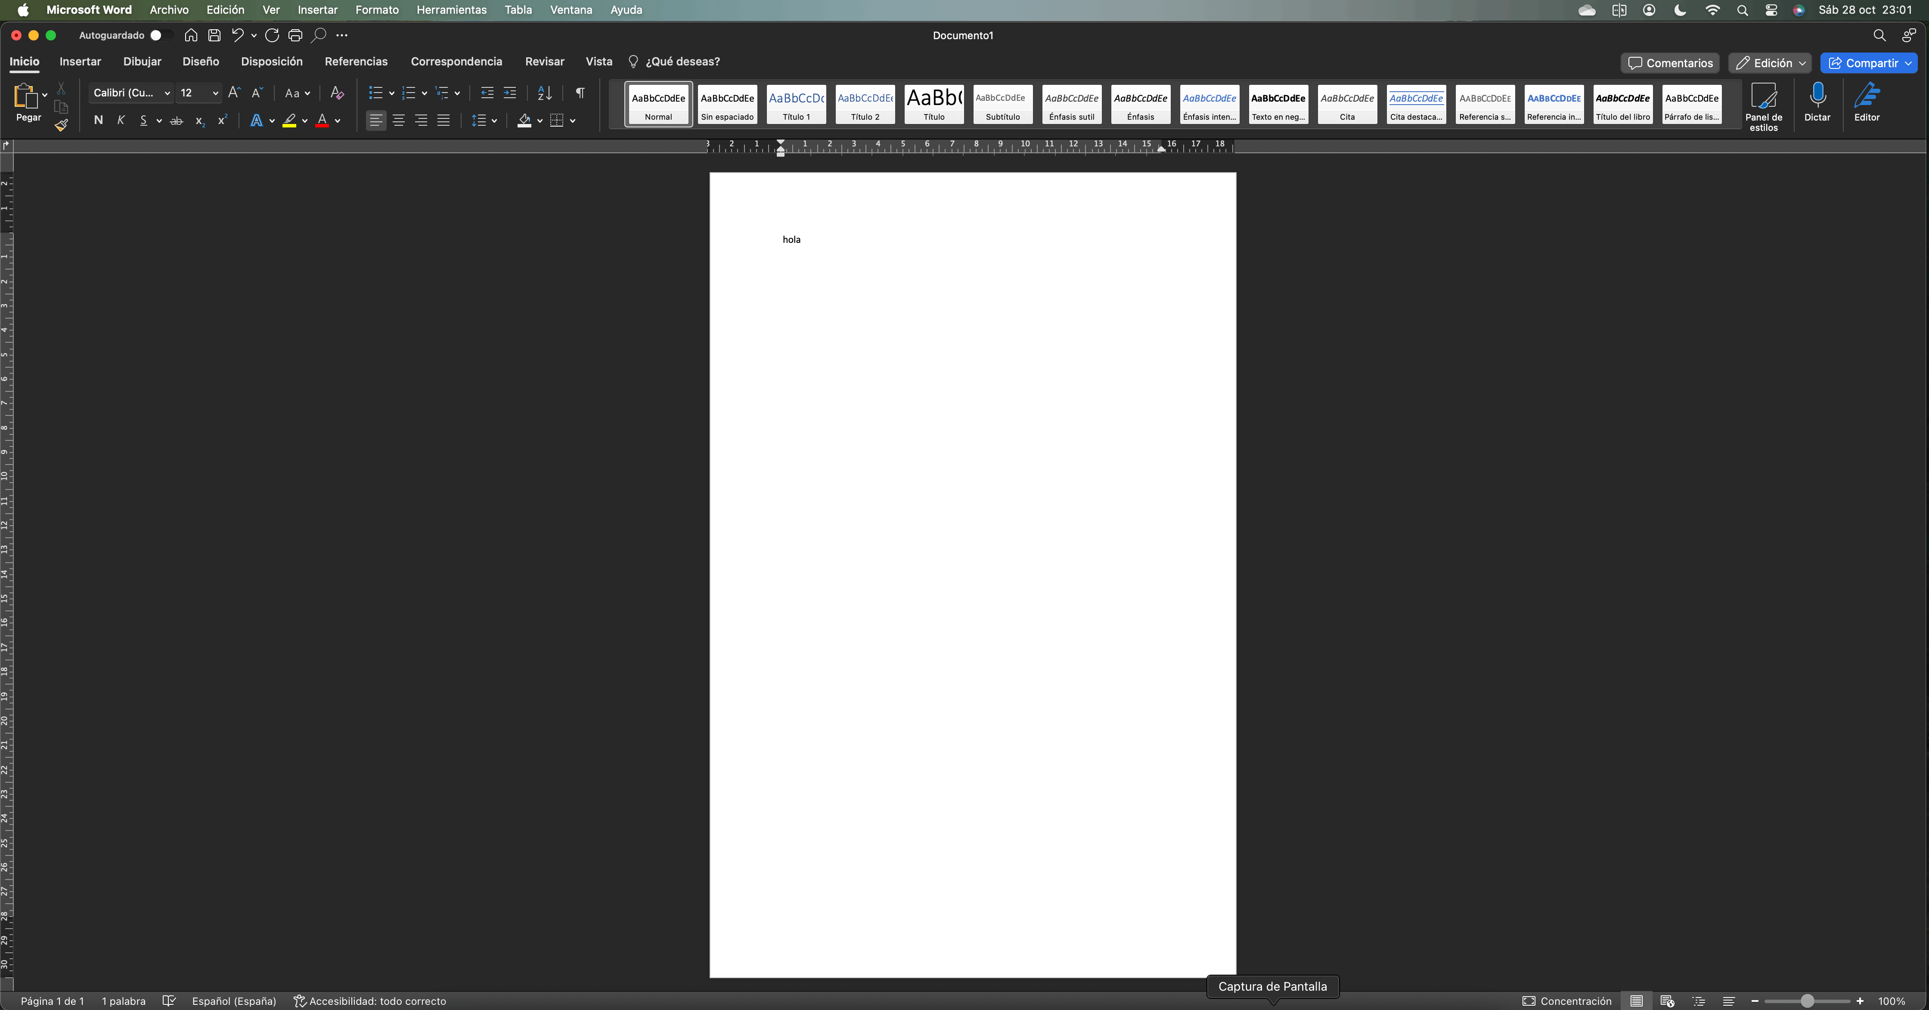Open the Revisar ribbon tab

pyautogui.click(x=544, y=62)
